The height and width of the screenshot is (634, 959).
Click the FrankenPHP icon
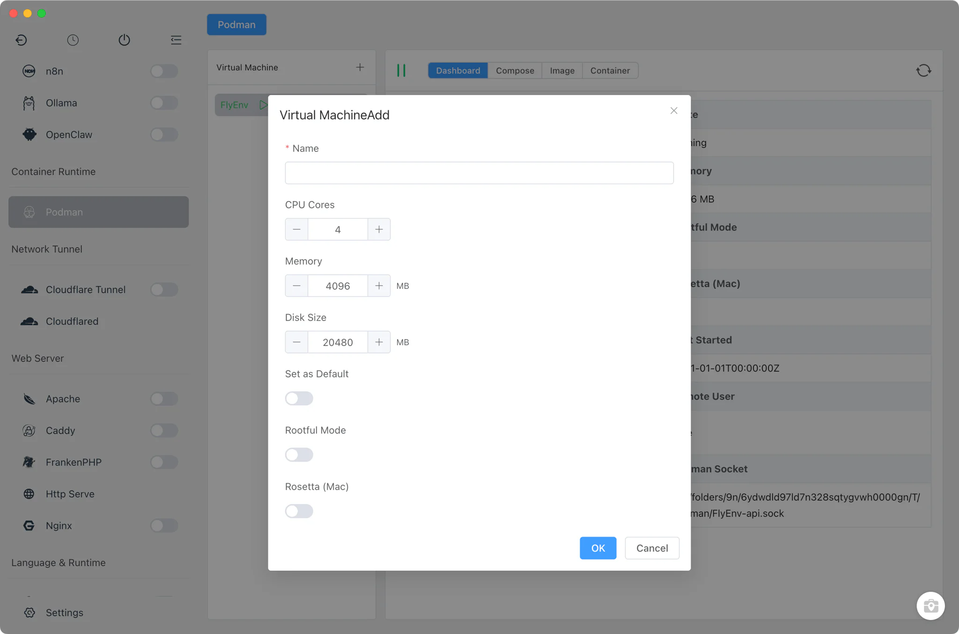29,462
